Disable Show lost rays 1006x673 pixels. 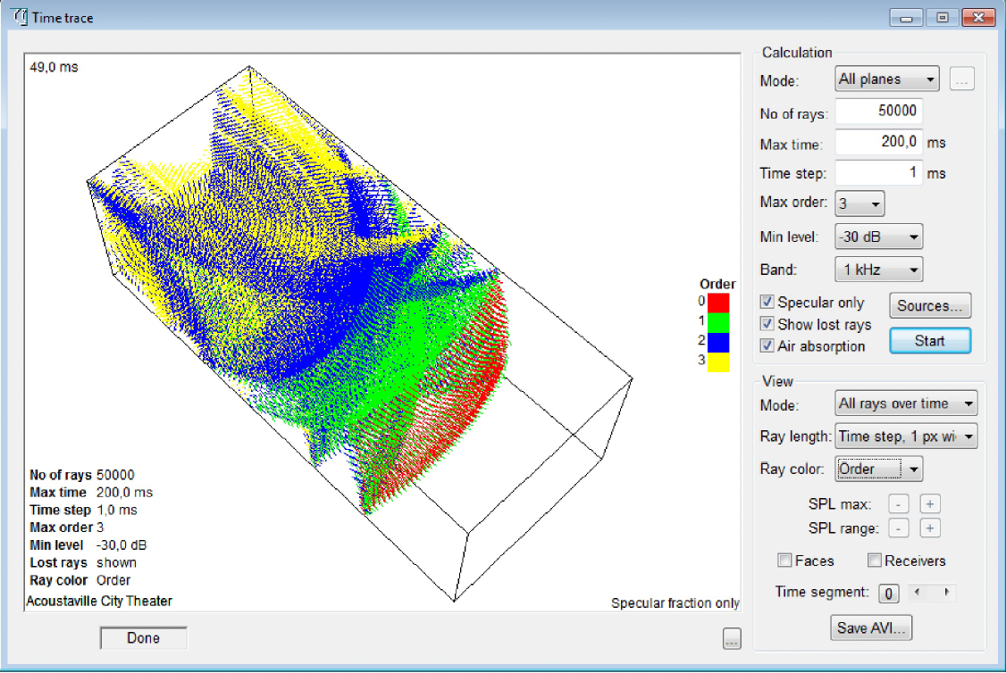tap(766, 324)
